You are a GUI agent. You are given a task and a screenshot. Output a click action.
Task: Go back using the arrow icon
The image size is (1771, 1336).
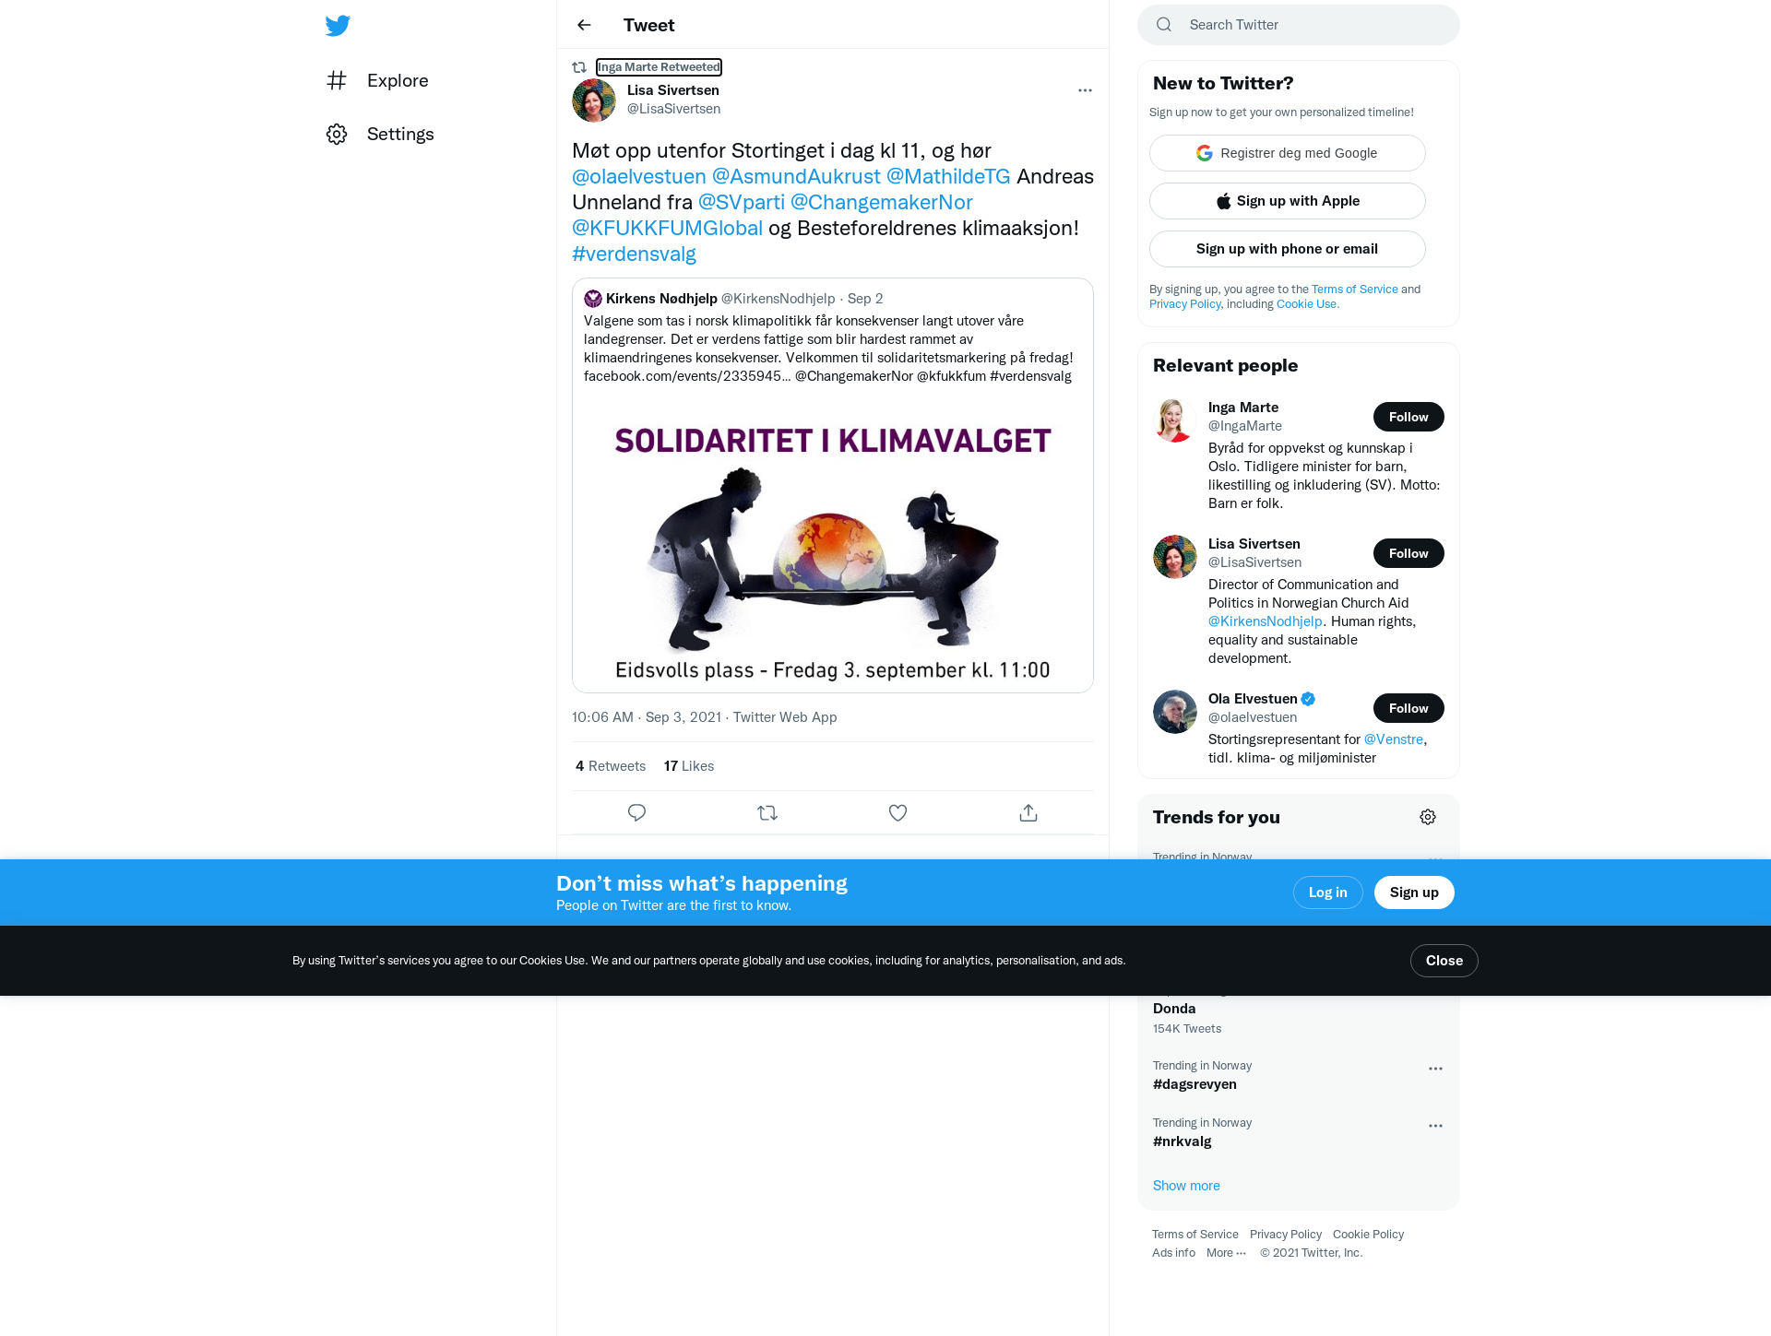(x=584, y=25)
